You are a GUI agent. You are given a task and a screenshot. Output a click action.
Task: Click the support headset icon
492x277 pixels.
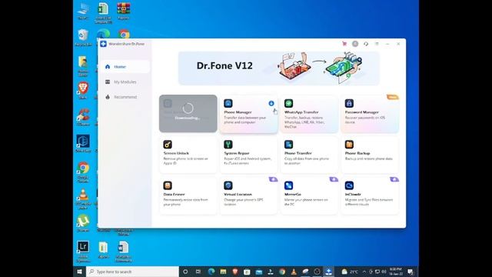click(366, 44)
